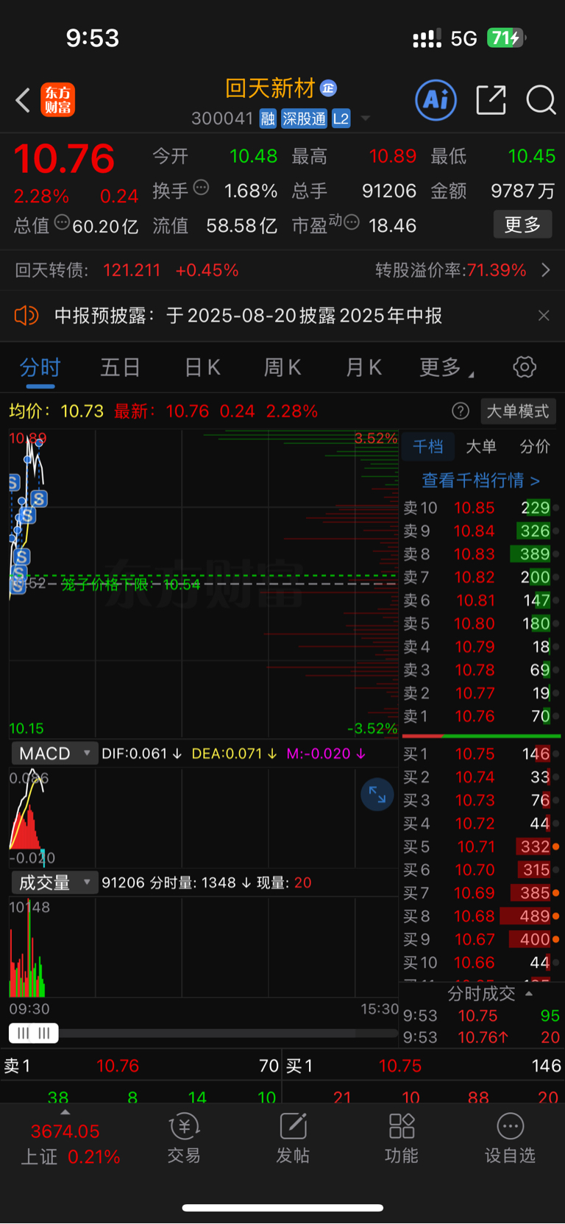Tap the 融 margin badge
This screenshot has height=1224, width=565.
(x=268, y=119)
